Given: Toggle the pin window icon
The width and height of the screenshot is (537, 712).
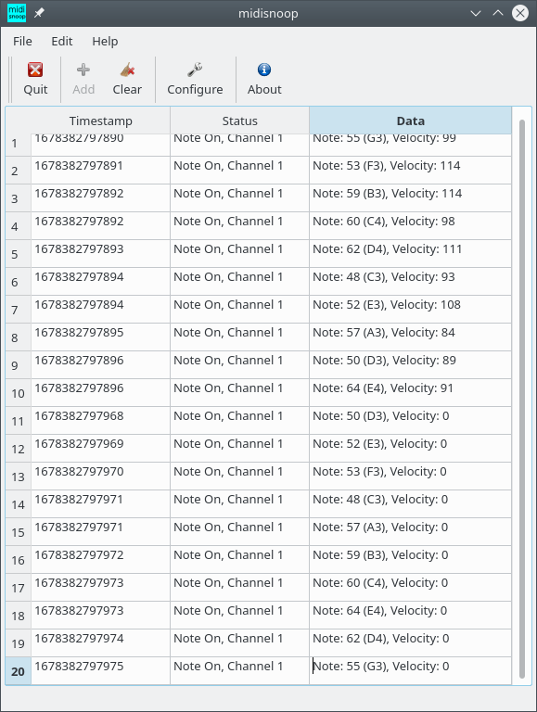Looking at the screenshot, I should tap(40, 13).
